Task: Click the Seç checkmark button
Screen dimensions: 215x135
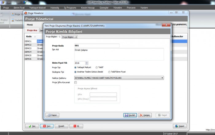Action: [x=32, y=126]
